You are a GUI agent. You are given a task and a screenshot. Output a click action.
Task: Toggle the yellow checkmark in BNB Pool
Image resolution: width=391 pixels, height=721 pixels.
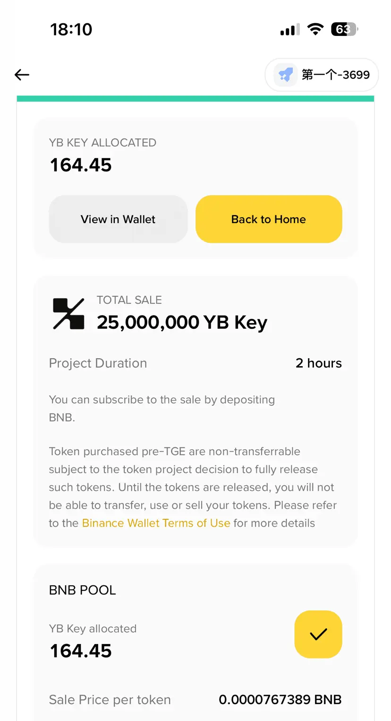[318, 634]
